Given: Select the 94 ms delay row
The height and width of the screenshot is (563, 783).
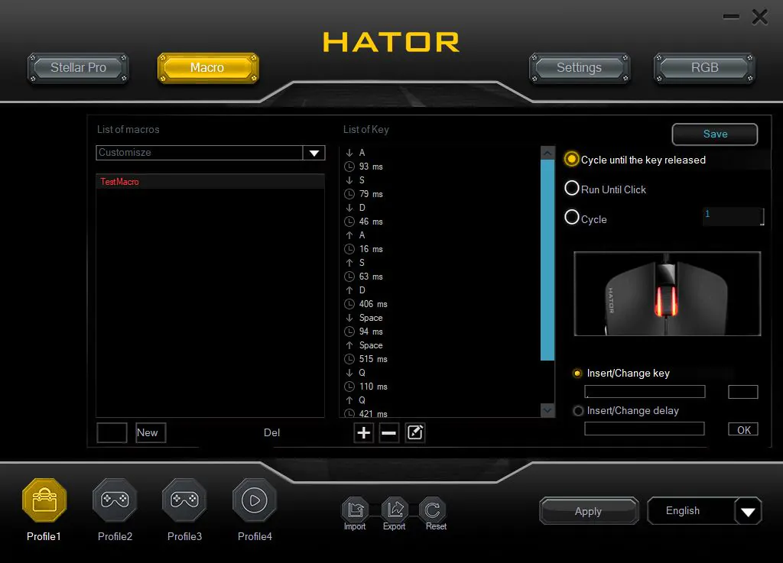Looking at the screenshot, I should pos(441,332).
